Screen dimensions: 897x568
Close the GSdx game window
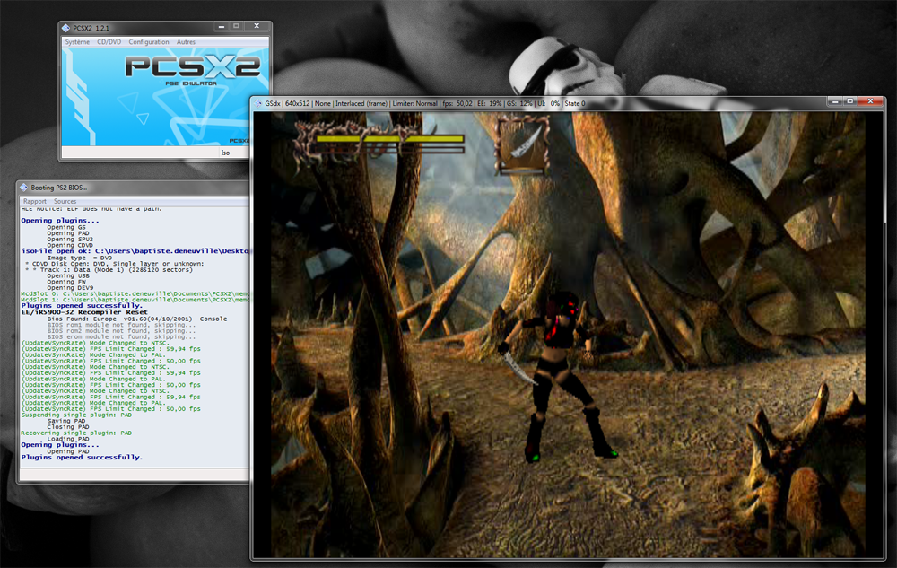871,101
